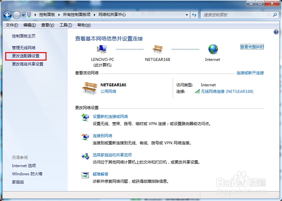Click the 疑难解答 troubleshooting icon
Viewport: 282px width, 201px height.
click(x=85, y=176)
